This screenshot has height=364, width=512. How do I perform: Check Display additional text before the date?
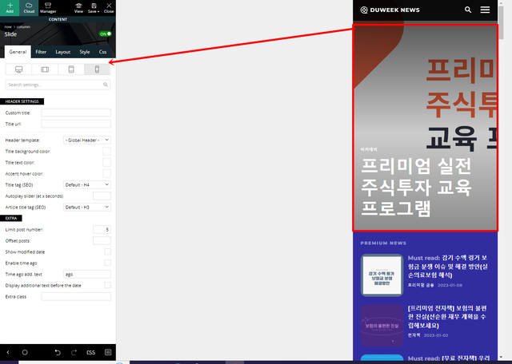(x=107, y=285)
